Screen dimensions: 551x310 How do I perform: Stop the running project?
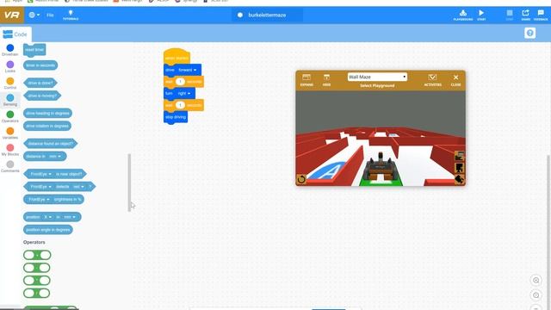(x=510, y=15)
